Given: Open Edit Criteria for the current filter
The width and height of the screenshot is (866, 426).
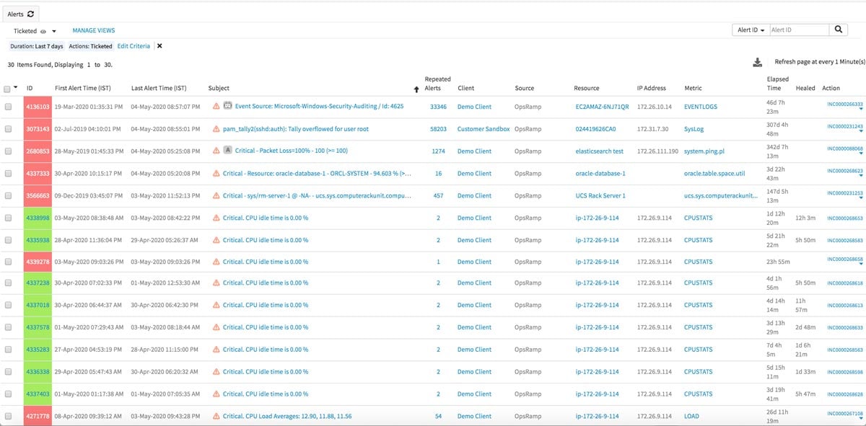Looking at the screenshot, I should (x=134, y=45).
